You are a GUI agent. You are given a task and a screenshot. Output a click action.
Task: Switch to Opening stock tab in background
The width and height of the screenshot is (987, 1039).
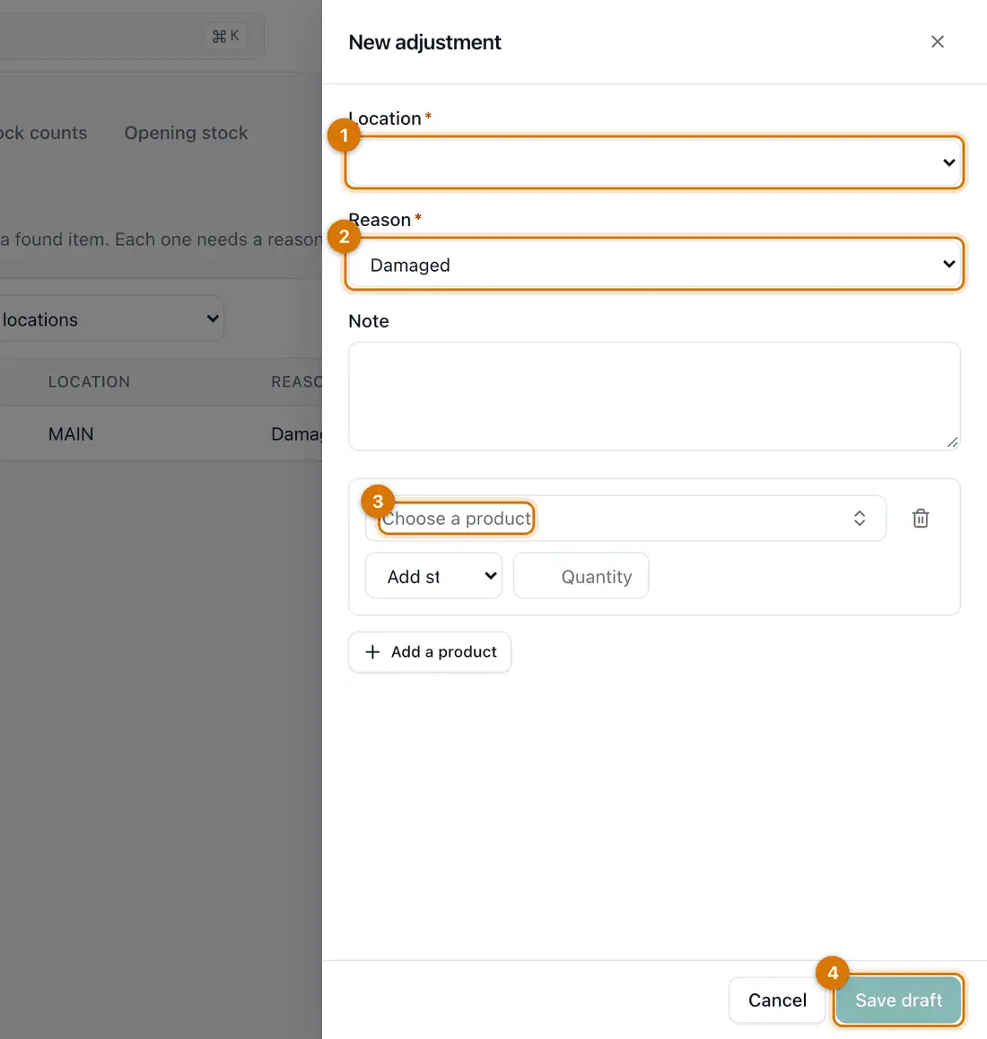pyautogui.click(x=187, y=133)
